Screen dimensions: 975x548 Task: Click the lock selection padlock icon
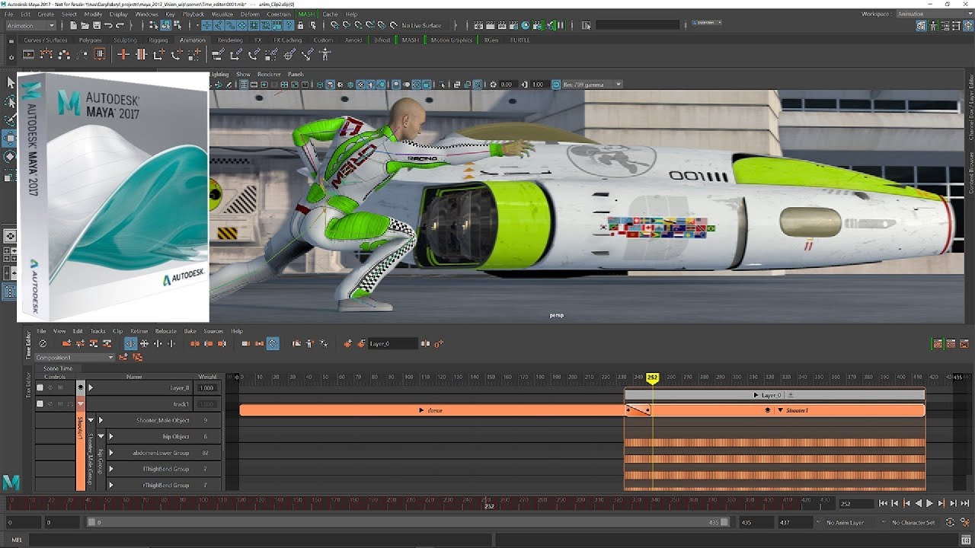point(300,25)
